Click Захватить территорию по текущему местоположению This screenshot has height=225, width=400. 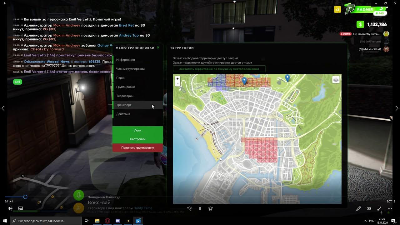point(219,69)
